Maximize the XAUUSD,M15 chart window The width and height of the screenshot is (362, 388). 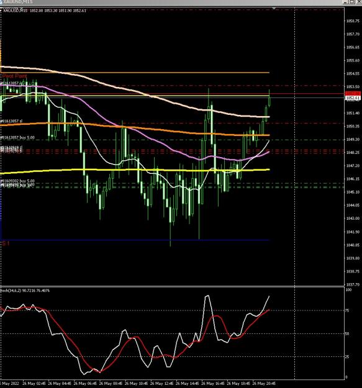coord(352,2)
